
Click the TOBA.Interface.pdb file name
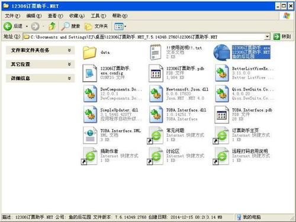tap(252, 110)
